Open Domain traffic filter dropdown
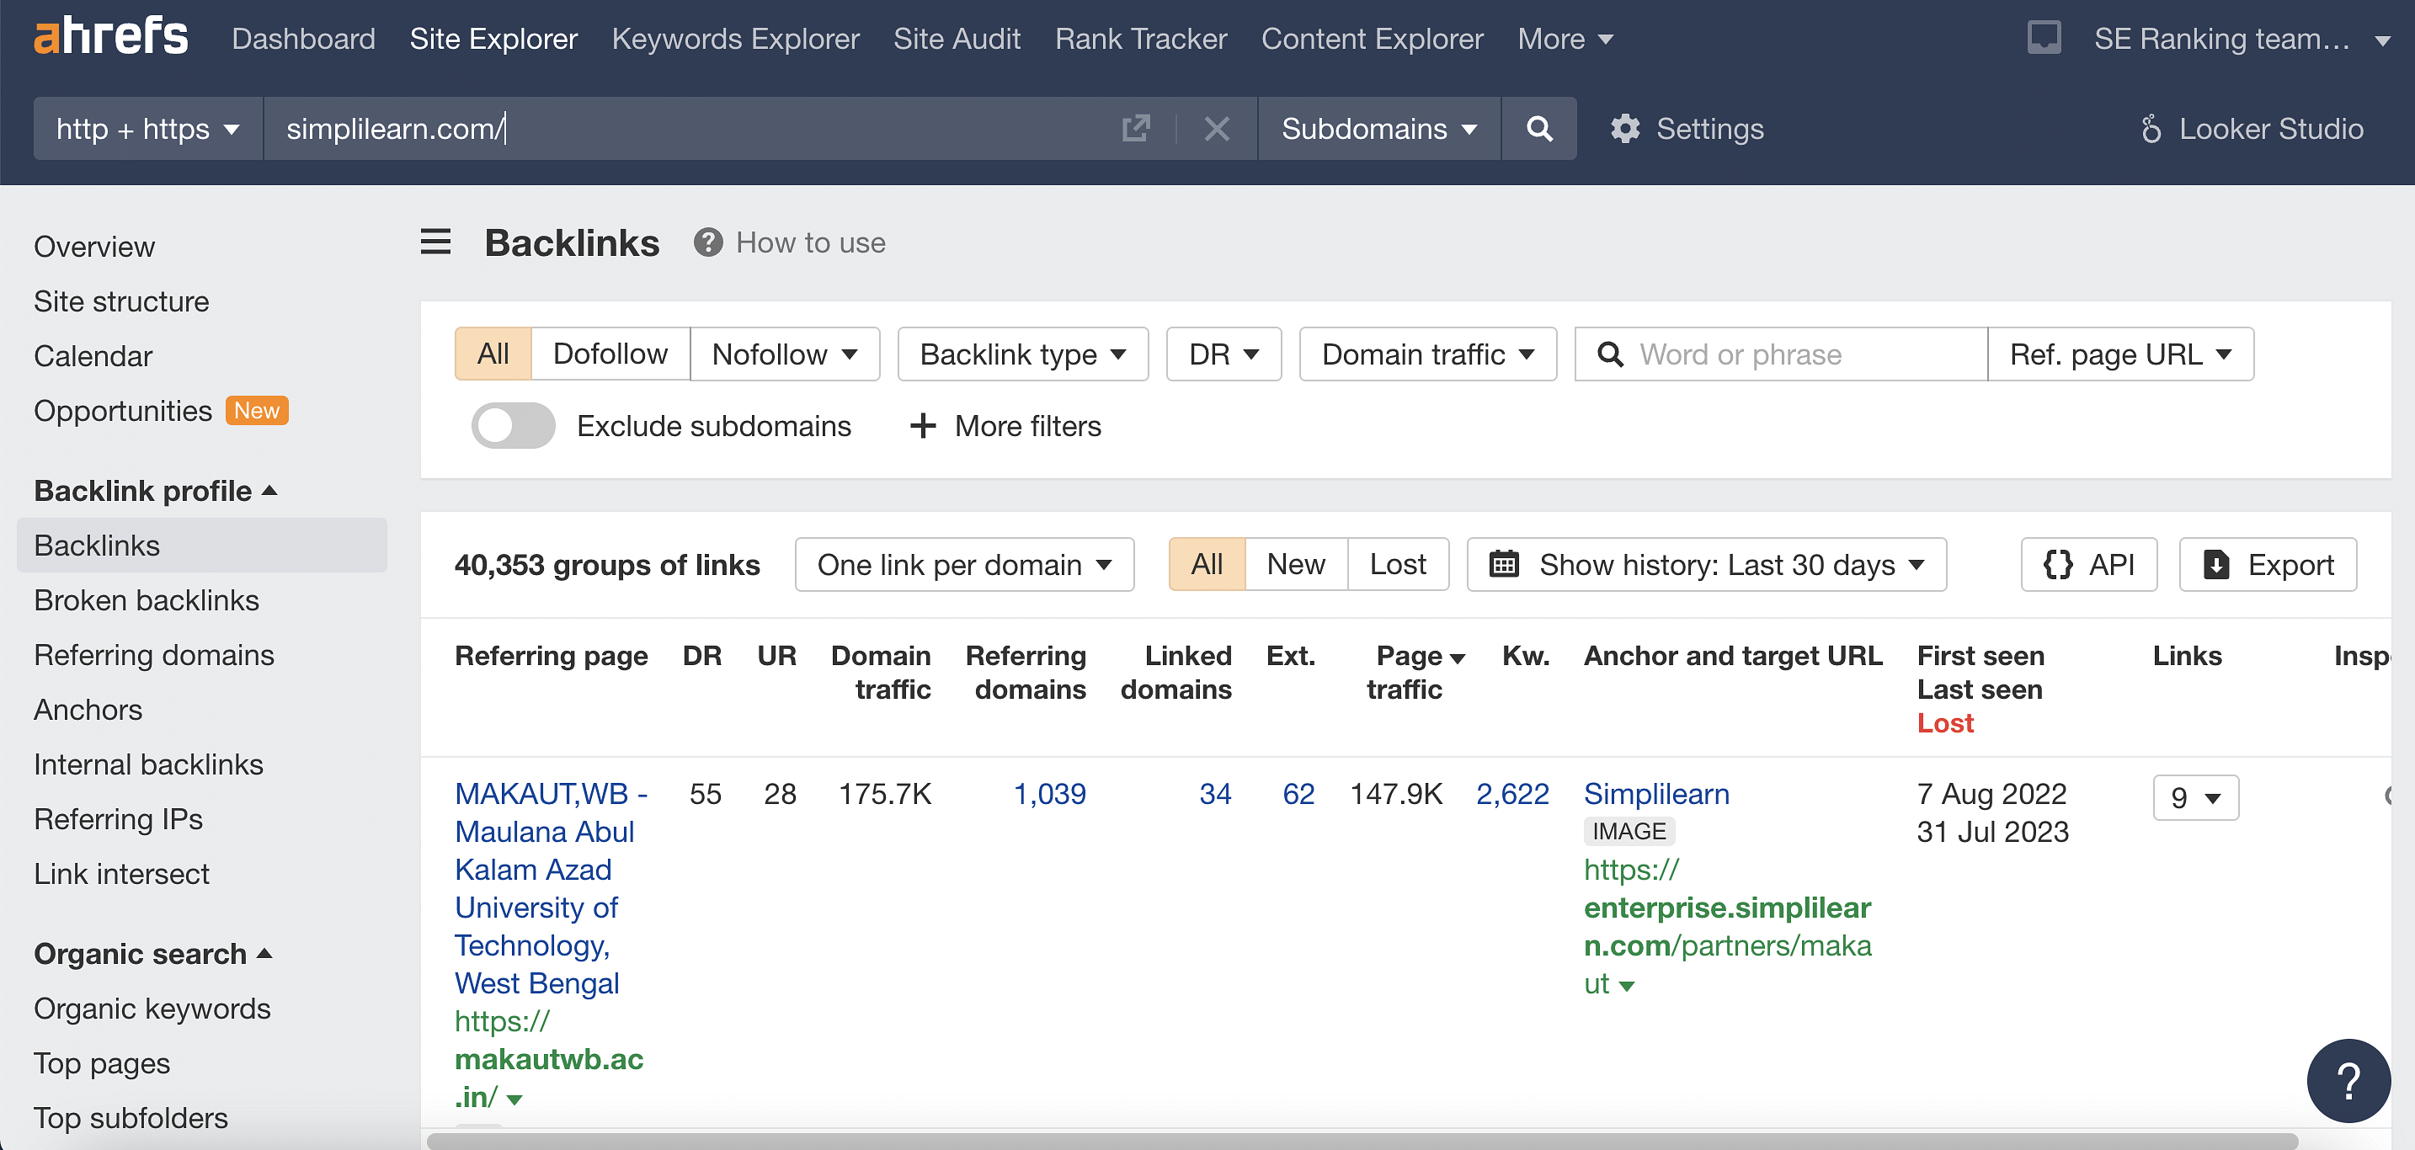Viewport: 2415px width, 1150px height. pyautogui.click(x=1428, y=354)
